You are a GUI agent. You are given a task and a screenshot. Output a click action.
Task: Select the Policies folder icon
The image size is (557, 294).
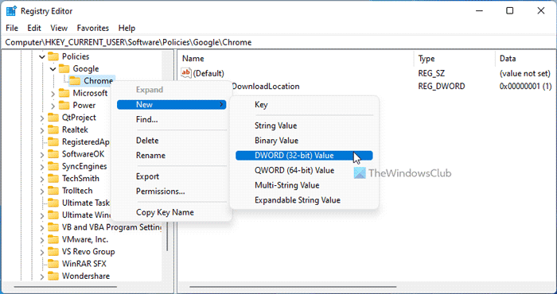53,56
